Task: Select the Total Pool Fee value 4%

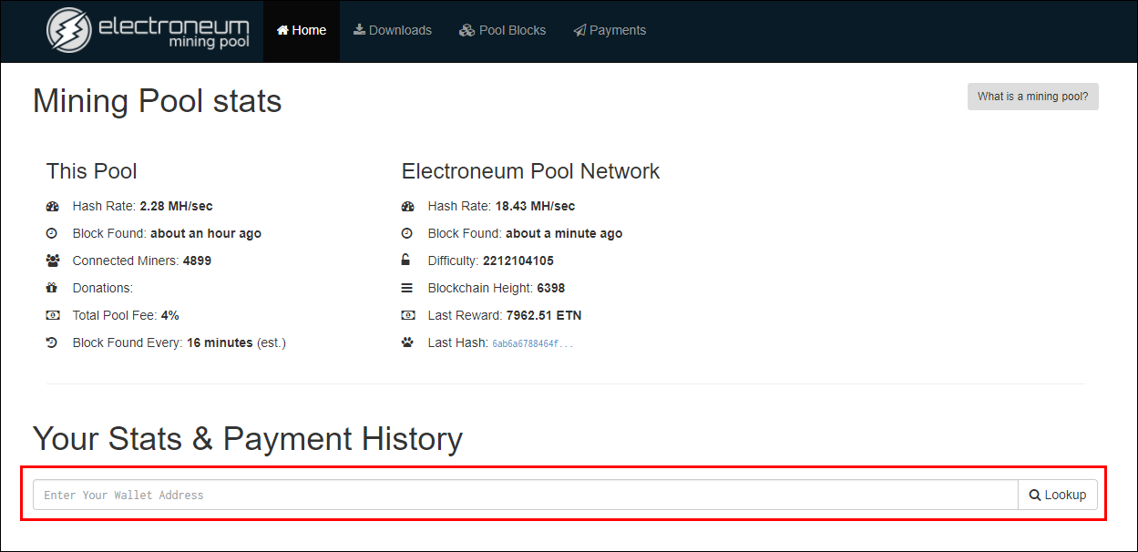Action: [x=169, y=315]
